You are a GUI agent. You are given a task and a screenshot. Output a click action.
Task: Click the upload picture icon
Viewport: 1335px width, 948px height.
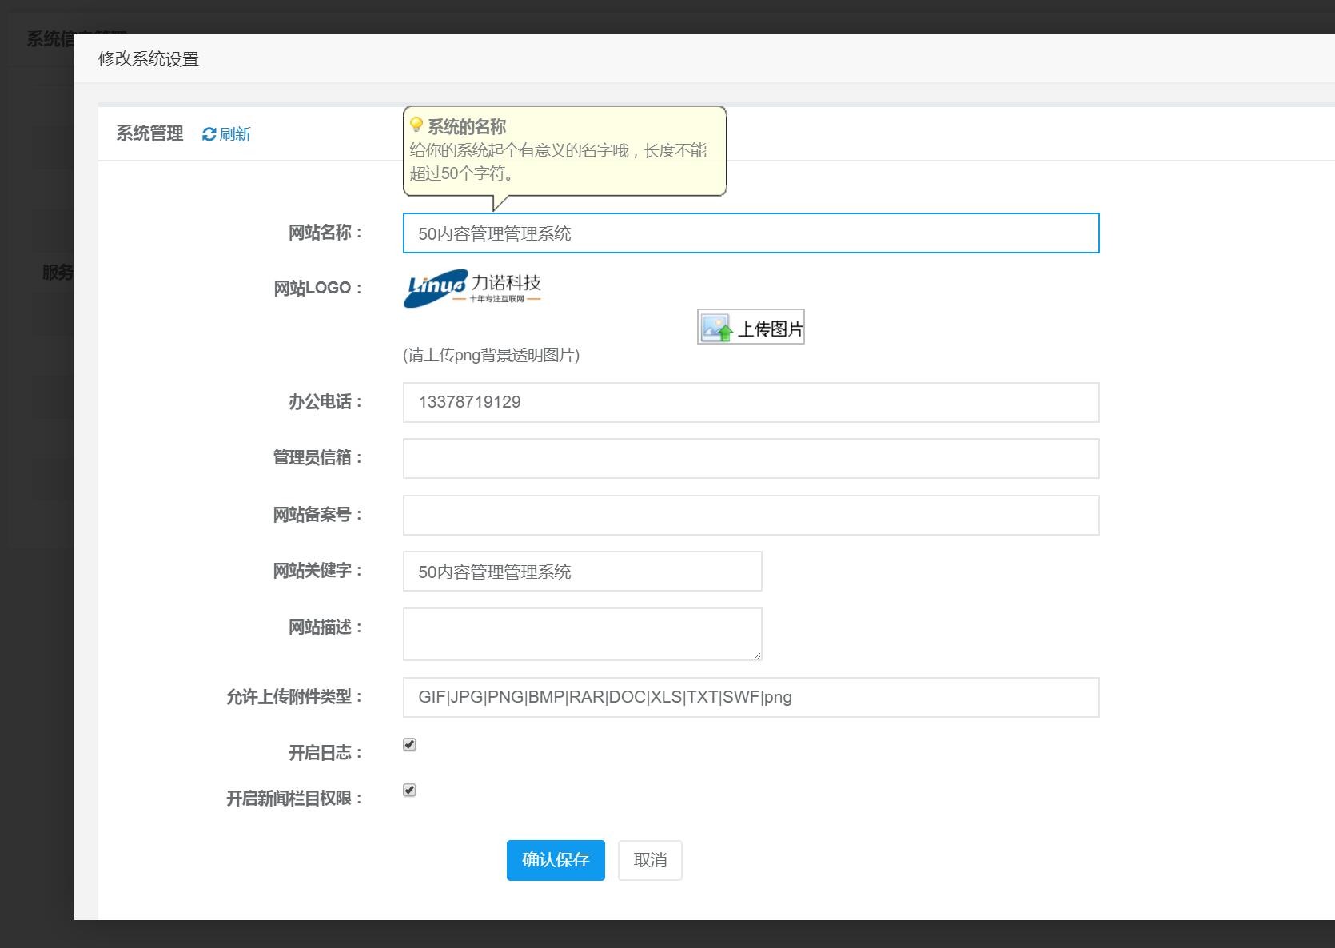[x=716, y=328]
